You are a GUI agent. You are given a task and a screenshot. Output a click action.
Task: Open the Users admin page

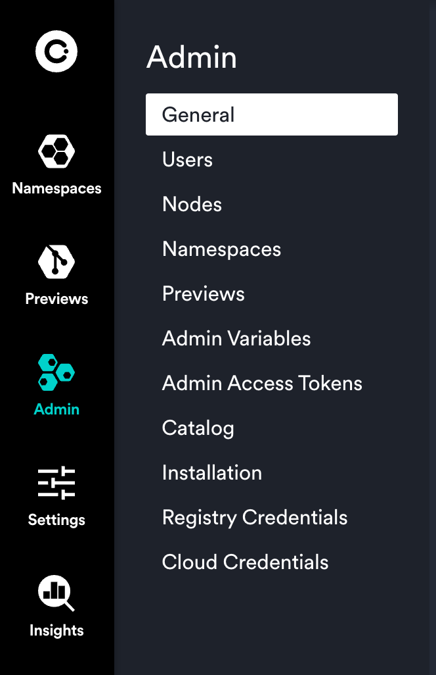click(187, 159)
